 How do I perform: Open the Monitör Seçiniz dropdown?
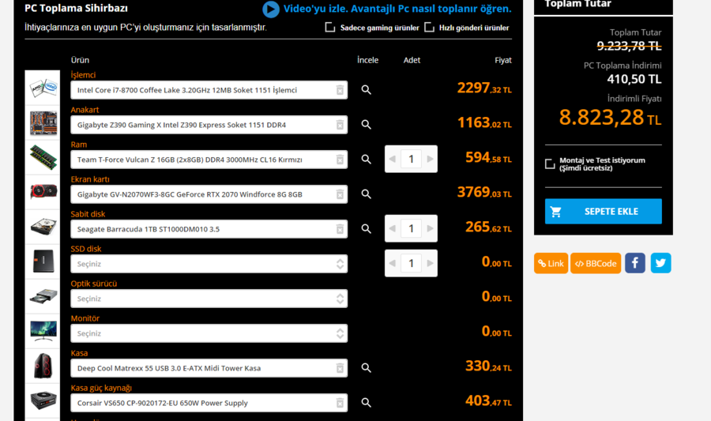(209, 333)
